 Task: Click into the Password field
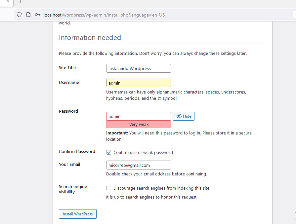point(139,116)
